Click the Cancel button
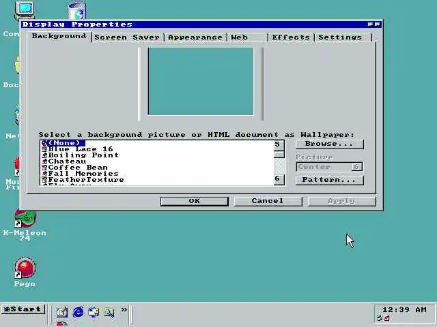The width and height of the screenshot is (437, 327). [268, 201]
